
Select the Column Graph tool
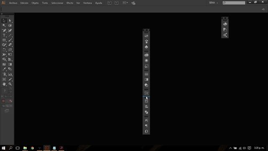point(10,74)
